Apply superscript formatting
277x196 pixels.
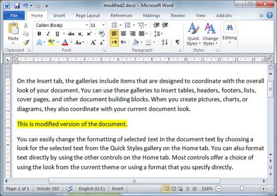point(89,34)
